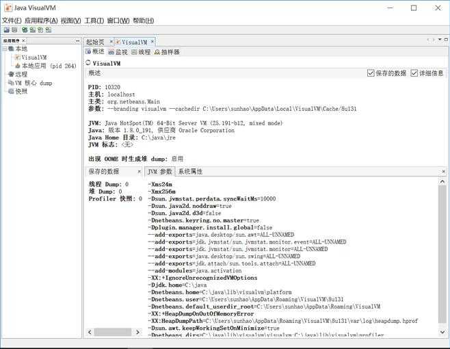The image size is (450, 349).
Task: Select the 远程 tree item
Action: coord(21,74)
